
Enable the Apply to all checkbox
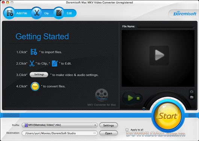127,130
